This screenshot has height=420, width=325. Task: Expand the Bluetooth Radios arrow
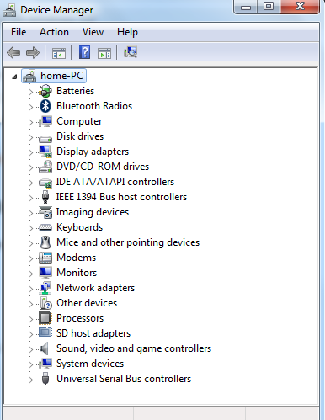[30, 107]
